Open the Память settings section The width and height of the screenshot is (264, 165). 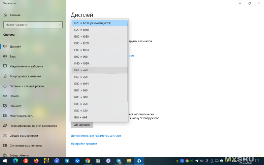(15, 96)
